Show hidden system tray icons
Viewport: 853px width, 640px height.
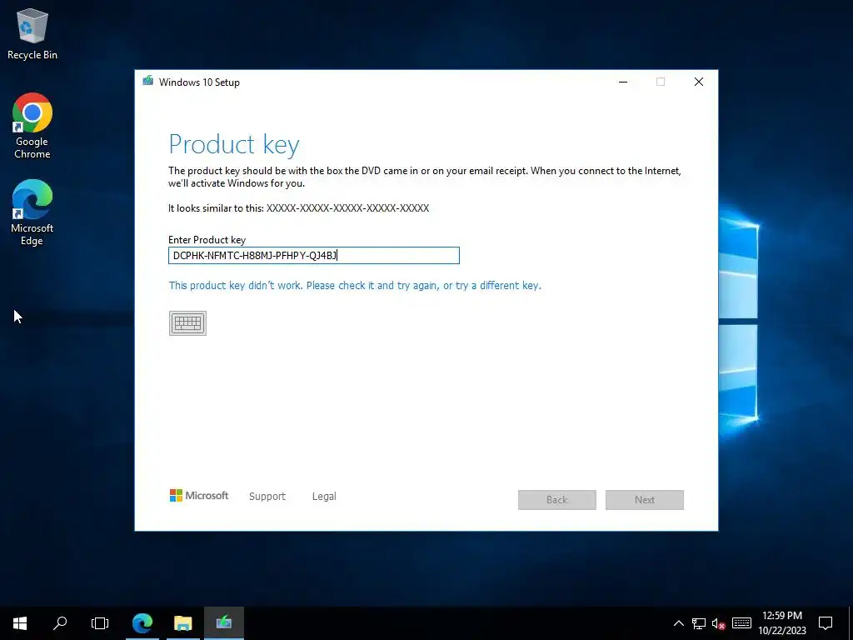[678, 623]
